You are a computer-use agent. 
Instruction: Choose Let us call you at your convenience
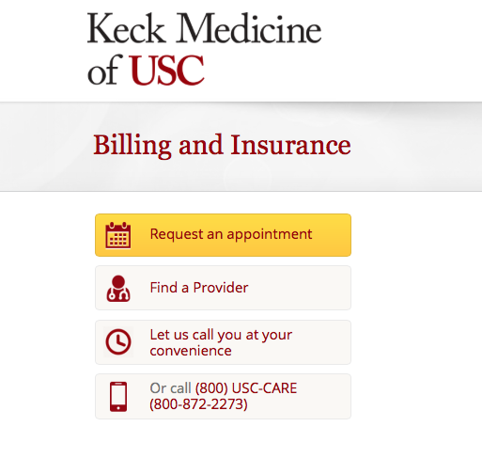click(x=223, y=342)
